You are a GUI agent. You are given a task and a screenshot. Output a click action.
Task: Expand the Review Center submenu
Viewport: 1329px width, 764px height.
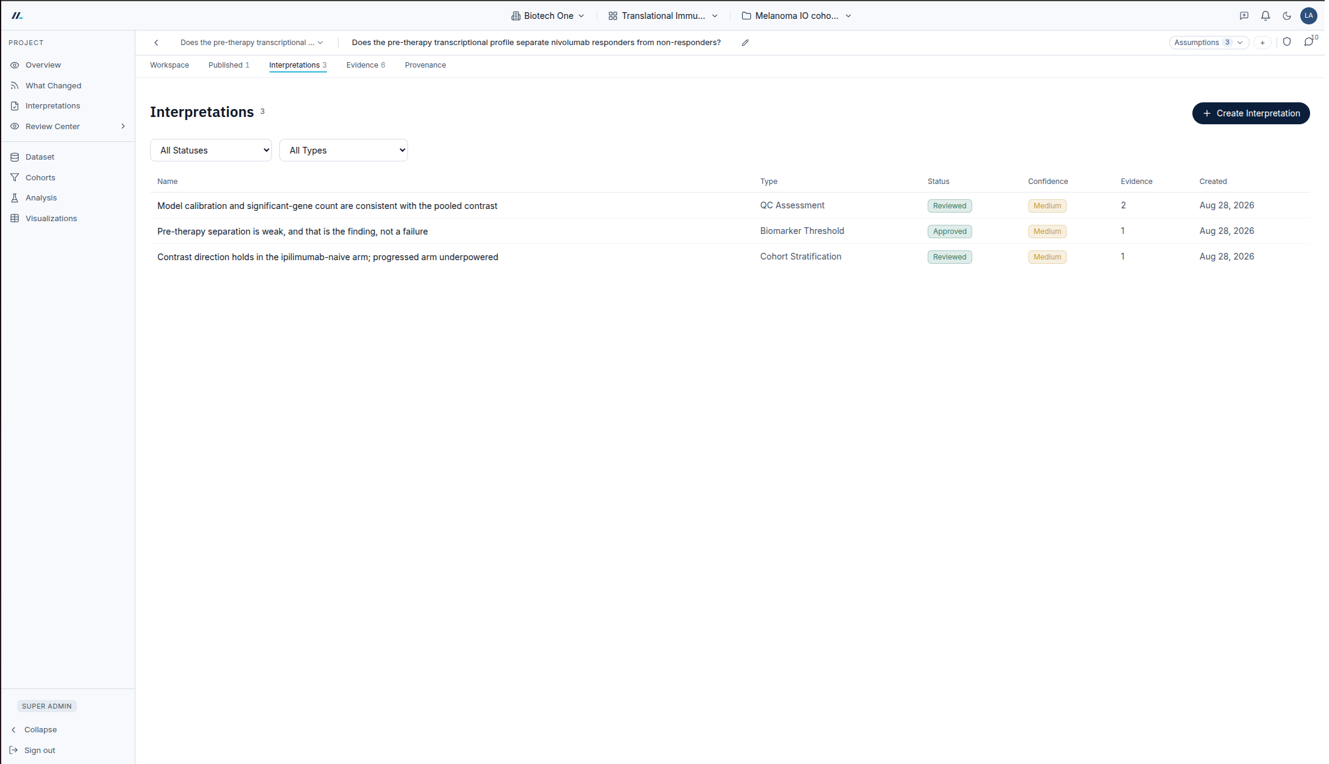(x=123, y=127)
